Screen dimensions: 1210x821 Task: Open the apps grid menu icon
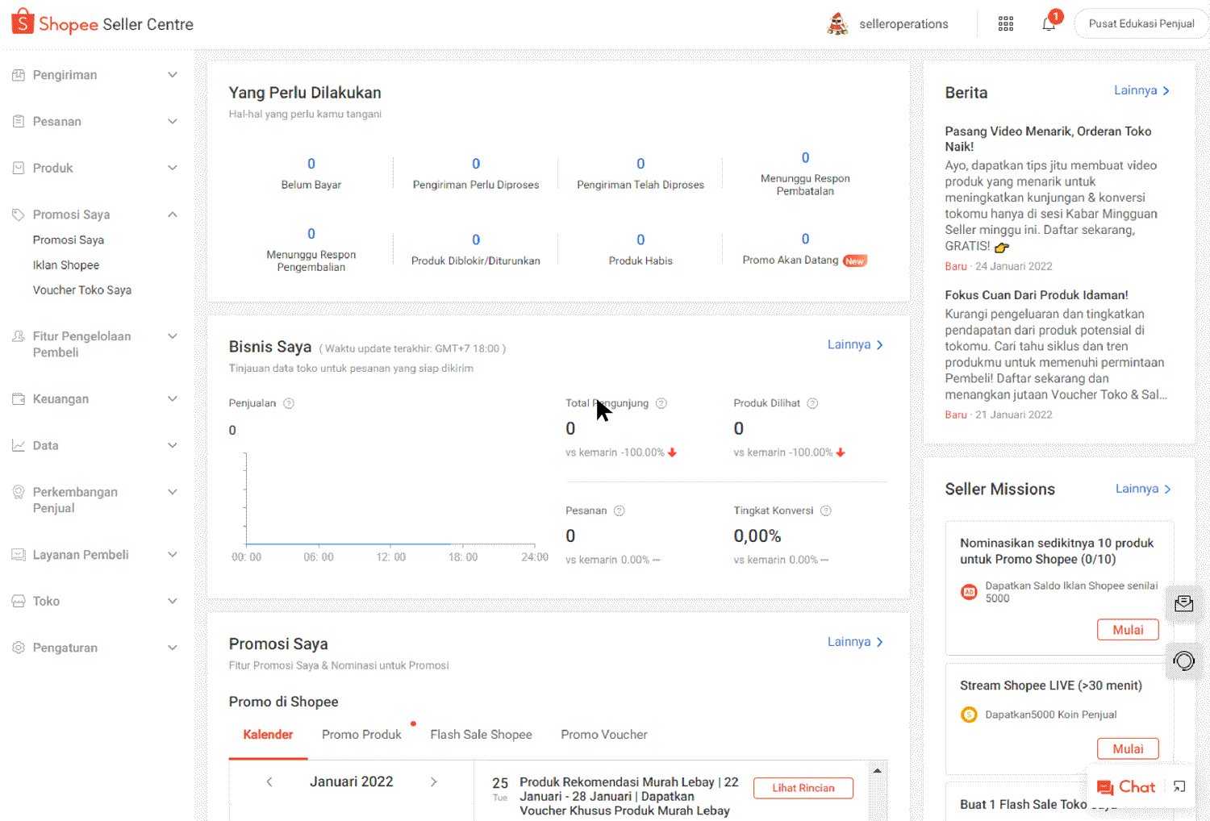(1006, 24)
